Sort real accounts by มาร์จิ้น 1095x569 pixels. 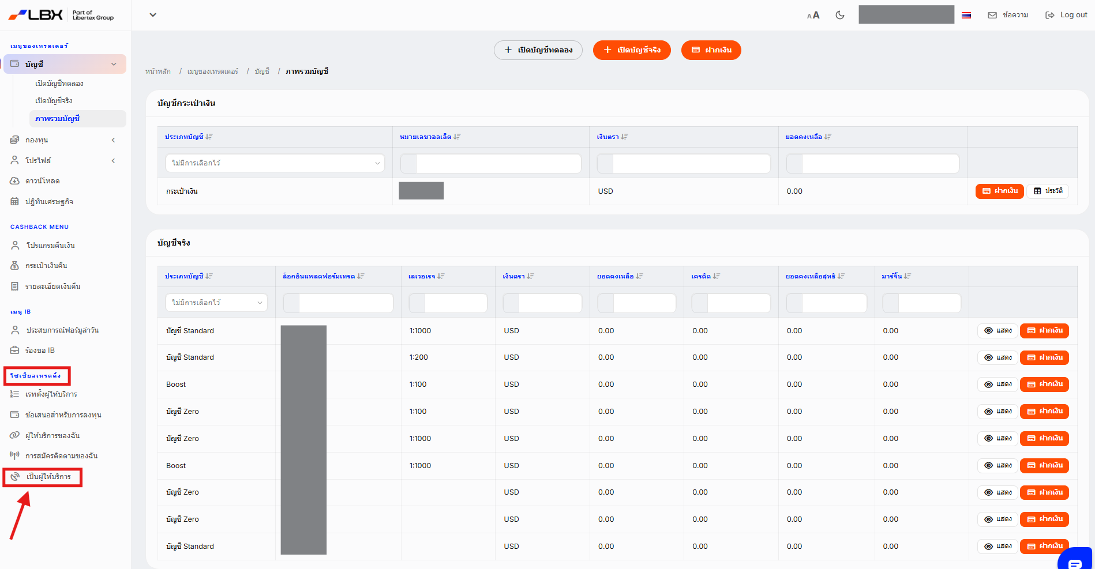point(897,276)
